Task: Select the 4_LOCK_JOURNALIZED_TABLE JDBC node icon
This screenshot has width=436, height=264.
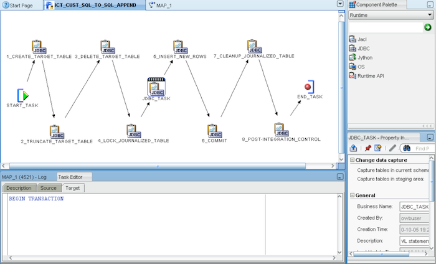Action: 133,131
